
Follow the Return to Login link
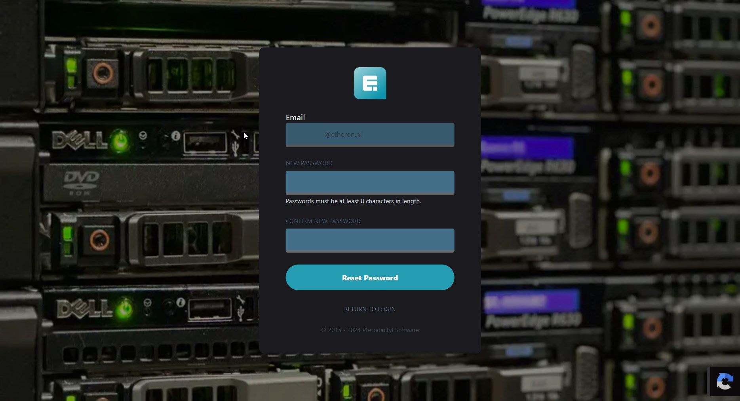click(369, 309)
